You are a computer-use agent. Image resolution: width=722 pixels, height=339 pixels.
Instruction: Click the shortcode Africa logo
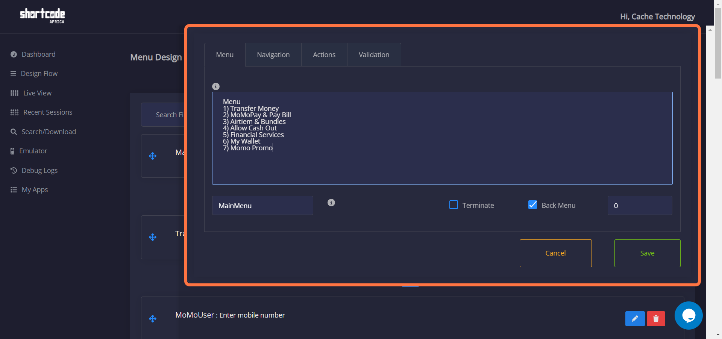pos(42,16)
